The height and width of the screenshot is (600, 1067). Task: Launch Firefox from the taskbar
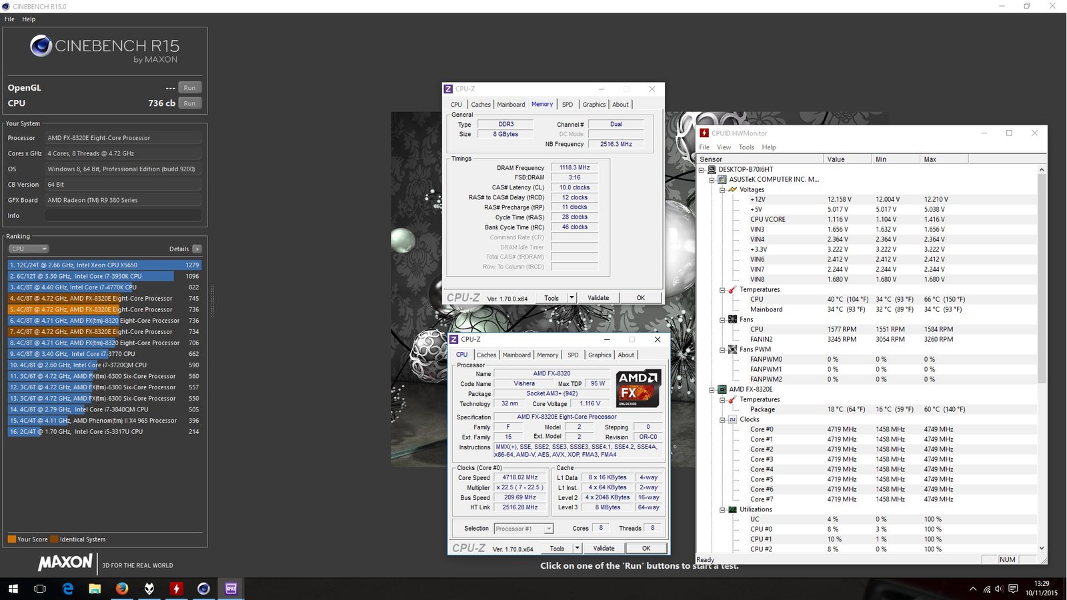tap(121, 589)
